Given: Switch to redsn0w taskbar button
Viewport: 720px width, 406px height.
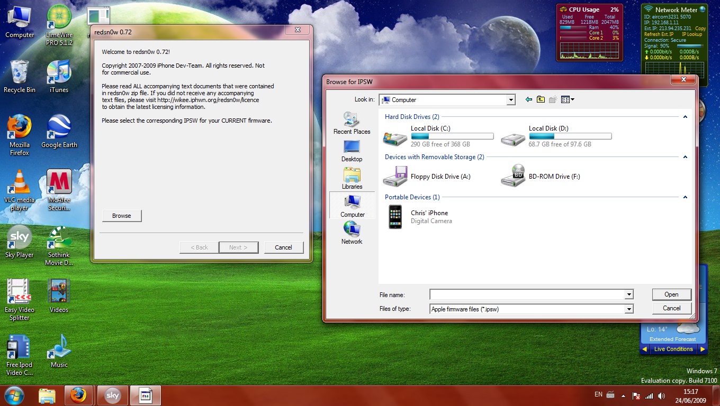Looking at the screenshot, I should [146, 395].
